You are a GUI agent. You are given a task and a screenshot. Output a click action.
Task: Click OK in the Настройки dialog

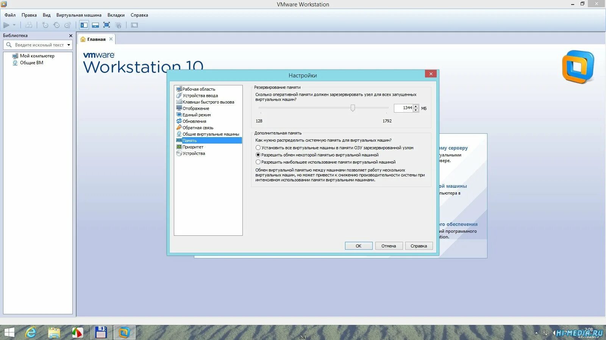coord(359,246)
